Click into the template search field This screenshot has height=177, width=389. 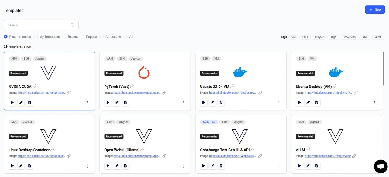coord(36,25)
